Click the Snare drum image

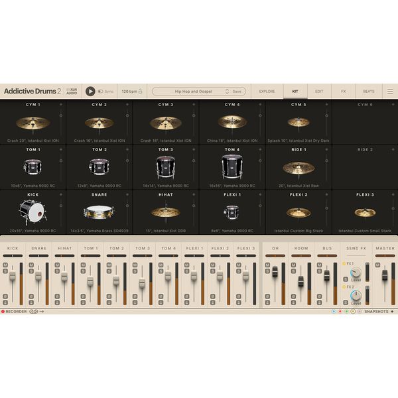click(x=99, y=212)
